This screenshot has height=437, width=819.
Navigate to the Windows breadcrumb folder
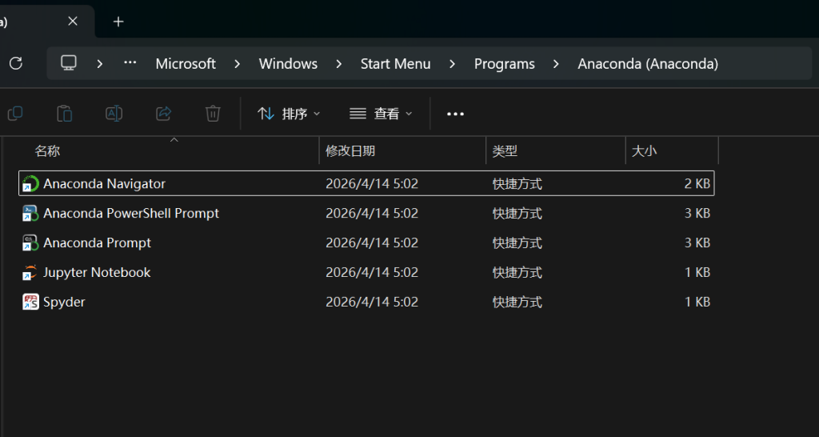(288, 64)
